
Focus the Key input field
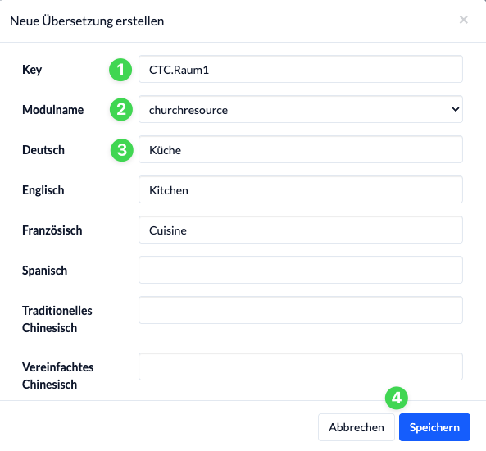(x=301, y=69)
